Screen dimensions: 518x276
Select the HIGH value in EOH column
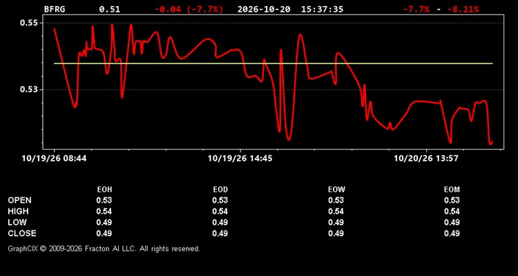pyautogui.click(x=104, y=211)
